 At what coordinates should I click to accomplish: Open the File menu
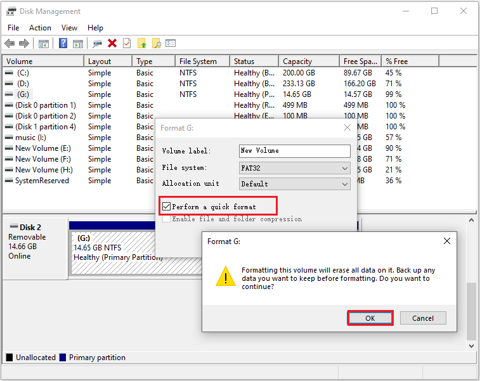coord(13,28)
